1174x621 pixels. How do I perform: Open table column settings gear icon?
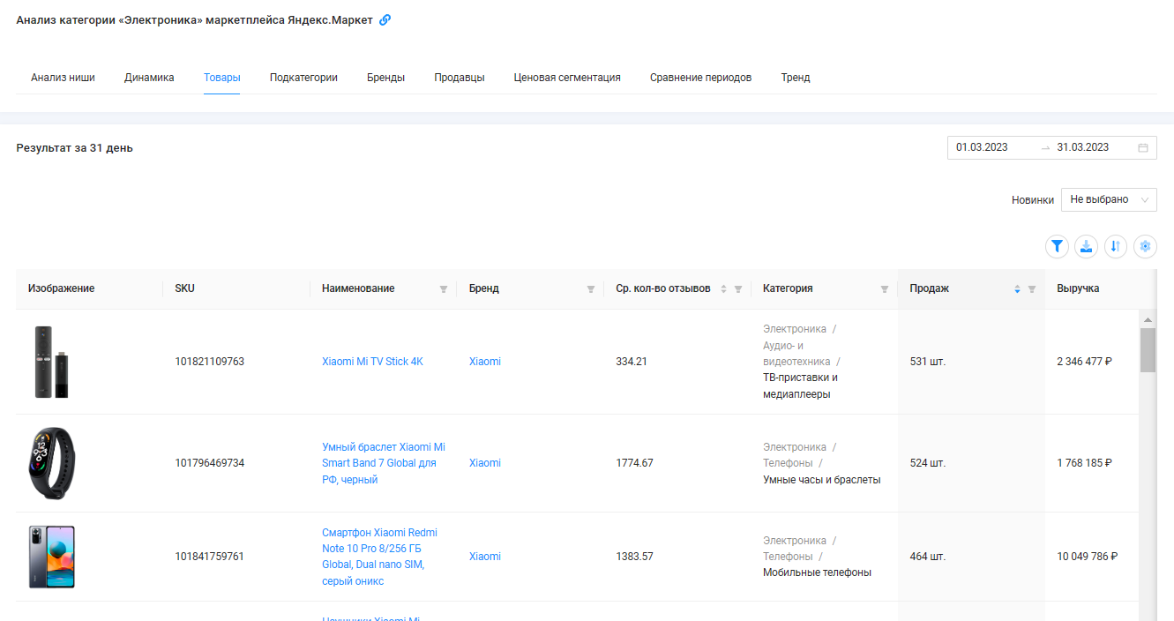(x=1145, y=247)
